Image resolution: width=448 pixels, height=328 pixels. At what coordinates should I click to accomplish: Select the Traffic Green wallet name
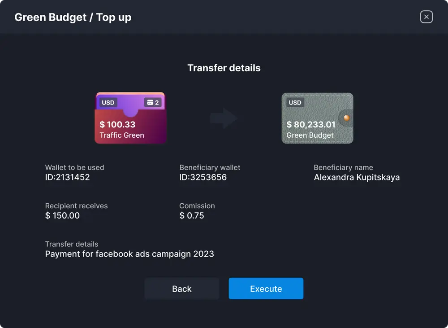pos(122,135)
